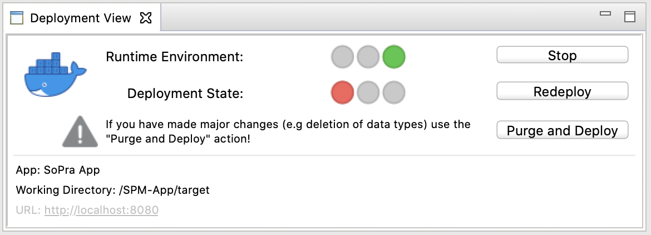
Task: Select the Deployment View tab
Action: click(80, 18)
